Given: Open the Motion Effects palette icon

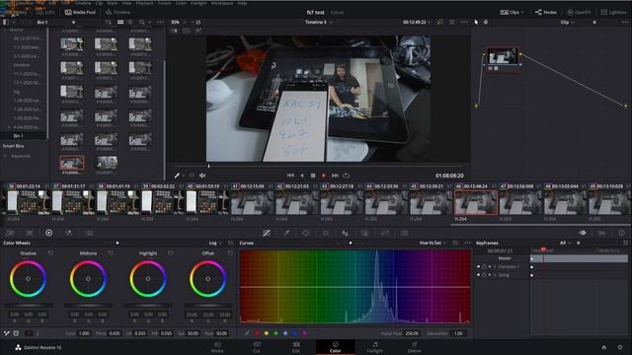Looking at the screenshot, I should click(89, 233).
